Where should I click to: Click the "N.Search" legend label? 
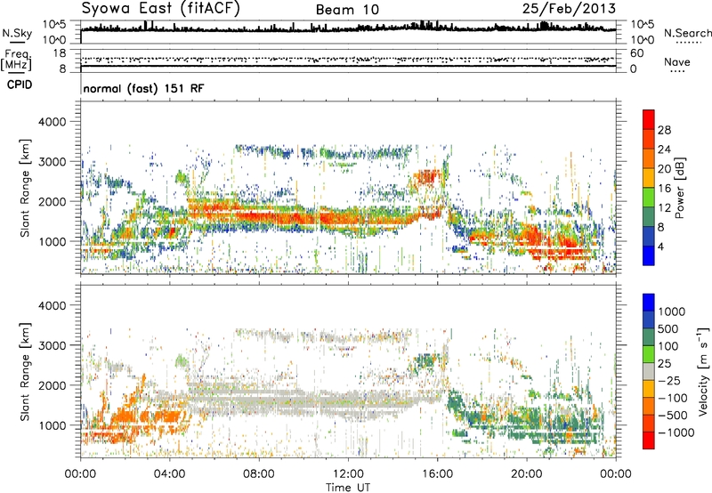tap(688, 33)
